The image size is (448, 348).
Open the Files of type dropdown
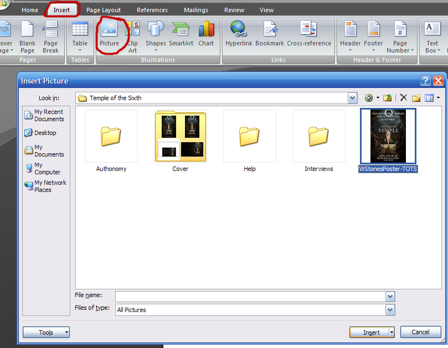point(390,310)
